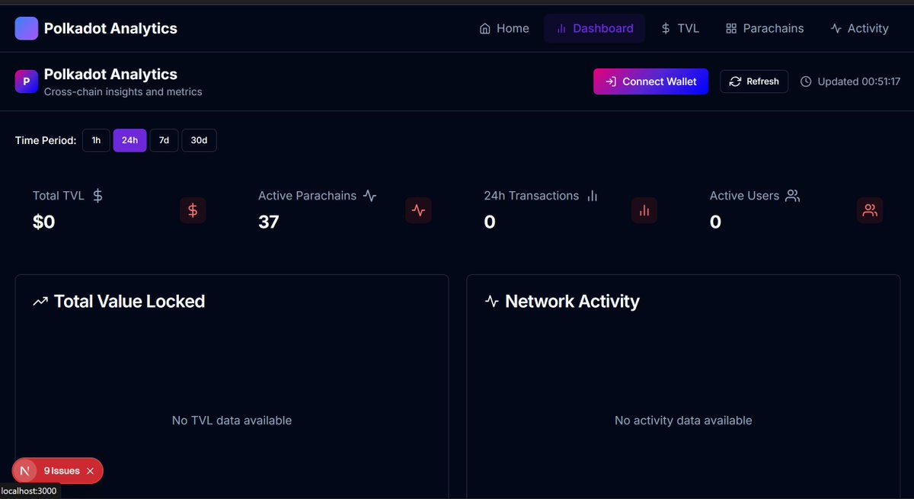This screenshot has height=499, width=914.
Task: Click the Network Activity heading
Action: click(x=572, y=302)
